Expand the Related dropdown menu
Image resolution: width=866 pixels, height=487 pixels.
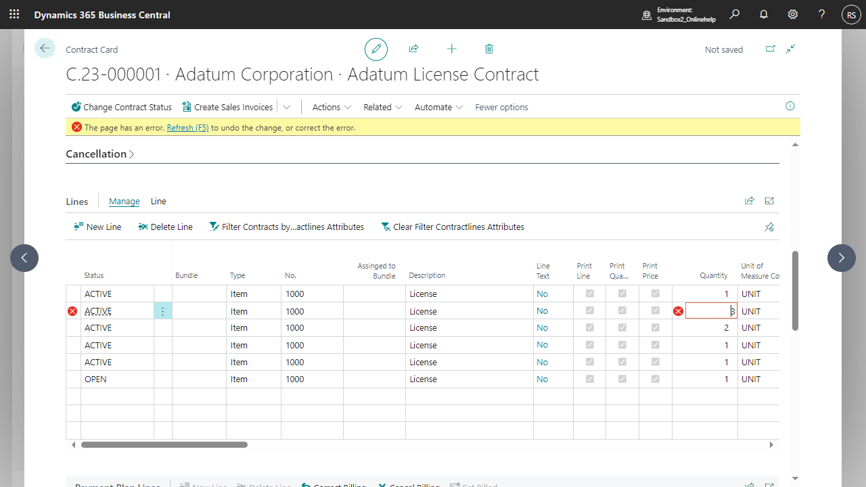coord(383,107)
